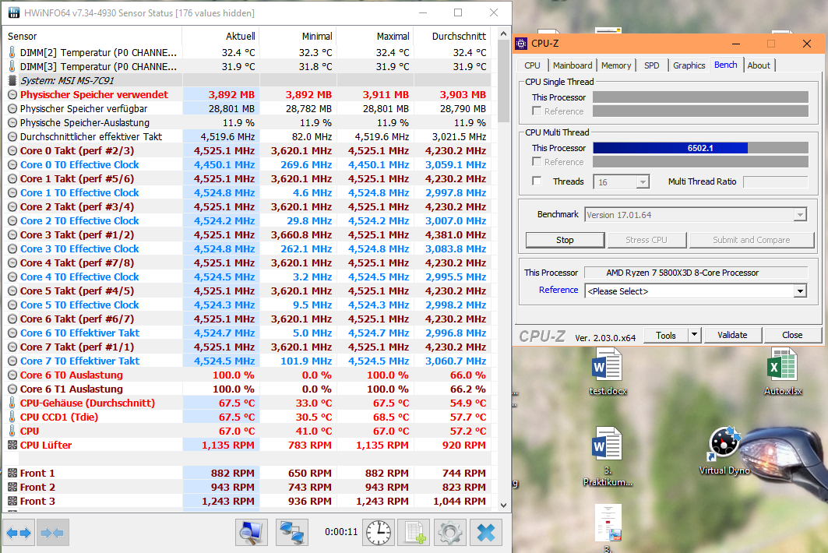The width and height of the screenshot is (828, 553).
Task: Toggle the Threads checkbox in CPU-Z
Action: [537, 181]
